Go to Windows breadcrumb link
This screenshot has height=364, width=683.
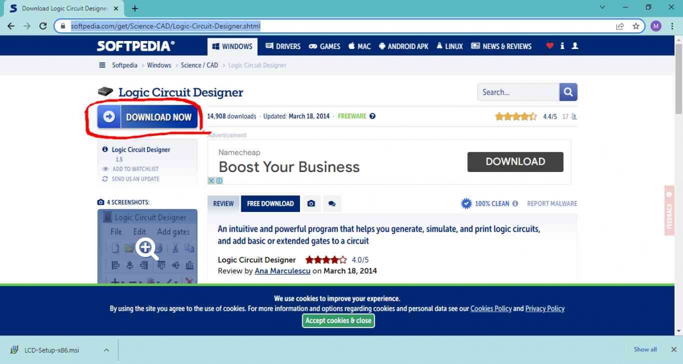click(x=159, y=66)
